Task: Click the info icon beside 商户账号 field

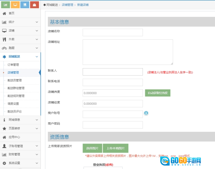Action: [146, 113]
